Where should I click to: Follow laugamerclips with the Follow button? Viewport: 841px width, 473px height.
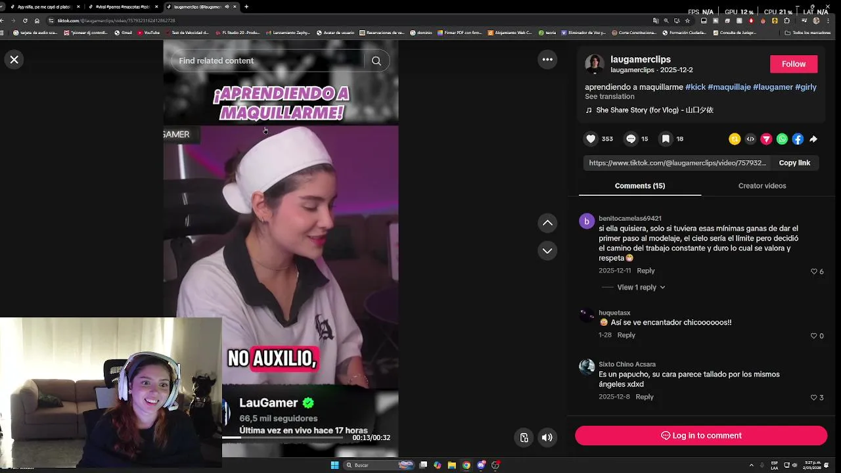click(x=794, y=64)
